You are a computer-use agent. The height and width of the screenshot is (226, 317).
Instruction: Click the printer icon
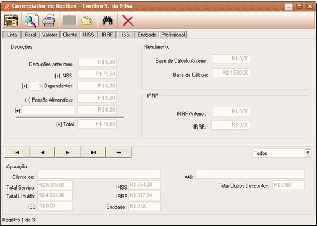[49, 21]
